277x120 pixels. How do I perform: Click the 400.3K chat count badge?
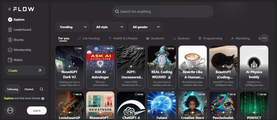[x=78, y=94]
